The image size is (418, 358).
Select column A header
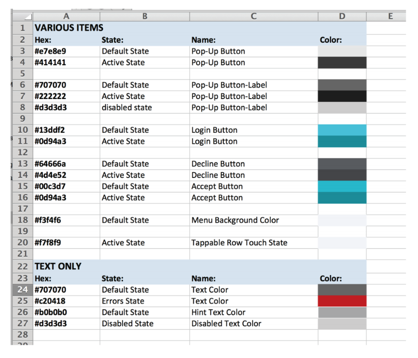click(x=66, y=16)
